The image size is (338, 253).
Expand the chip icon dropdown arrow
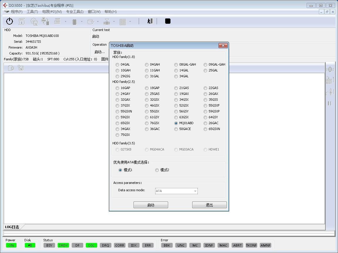[x=82, y=21]
